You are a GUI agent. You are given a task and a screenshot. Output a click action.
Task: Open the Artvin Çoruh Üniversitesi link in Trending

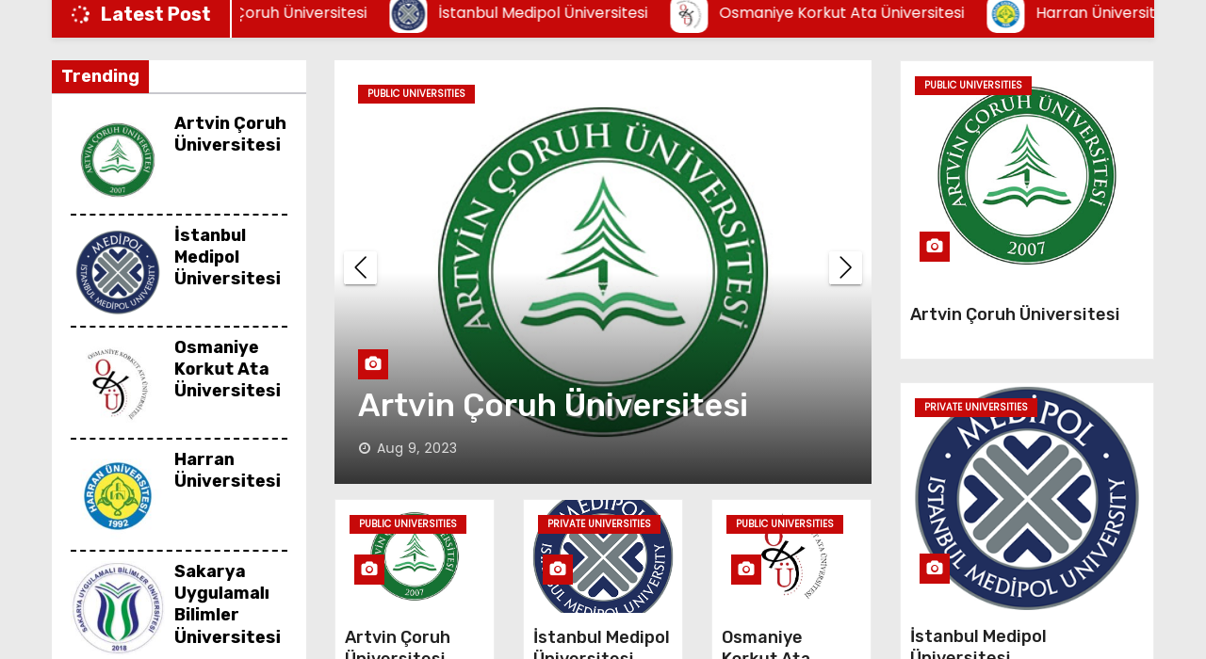click(230, 135)
